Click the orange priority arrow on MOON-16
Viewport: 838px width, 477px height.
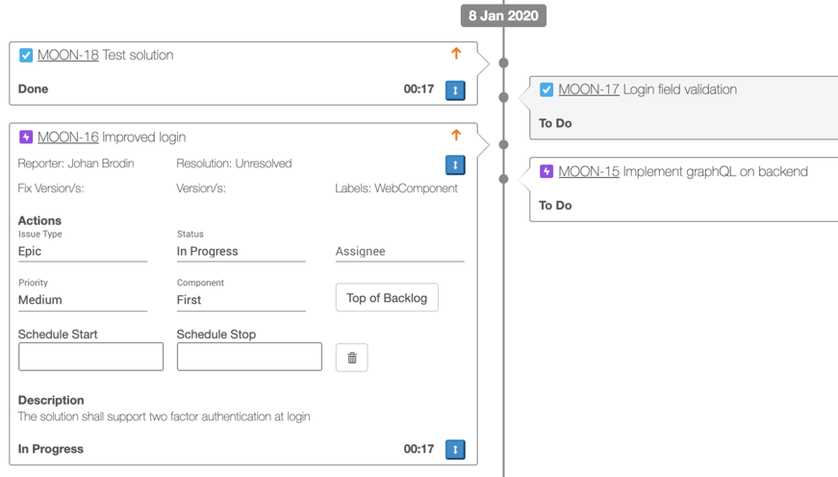pyautogui.click(x=456, y=136)
